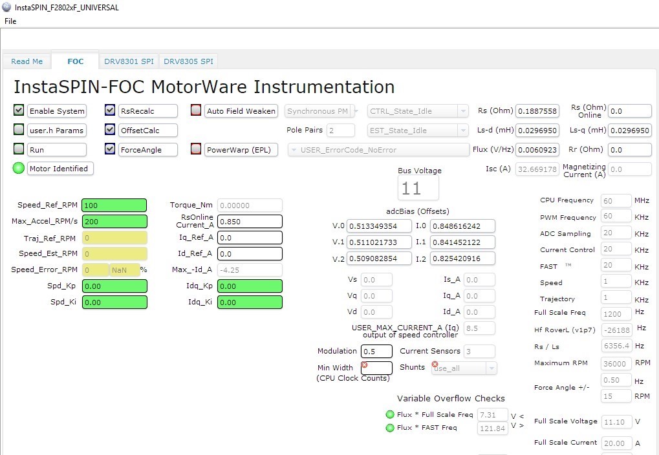The height and width of the screenshot is (455, 659).
Task: Click the red error icon on Min Width field
Action: pos(364,365)
